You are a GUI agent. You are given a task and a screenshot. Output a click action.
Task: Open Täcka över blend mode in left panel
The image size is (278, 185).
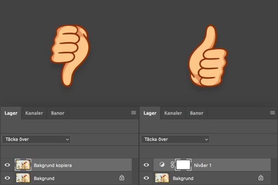[x=37, y=139]
